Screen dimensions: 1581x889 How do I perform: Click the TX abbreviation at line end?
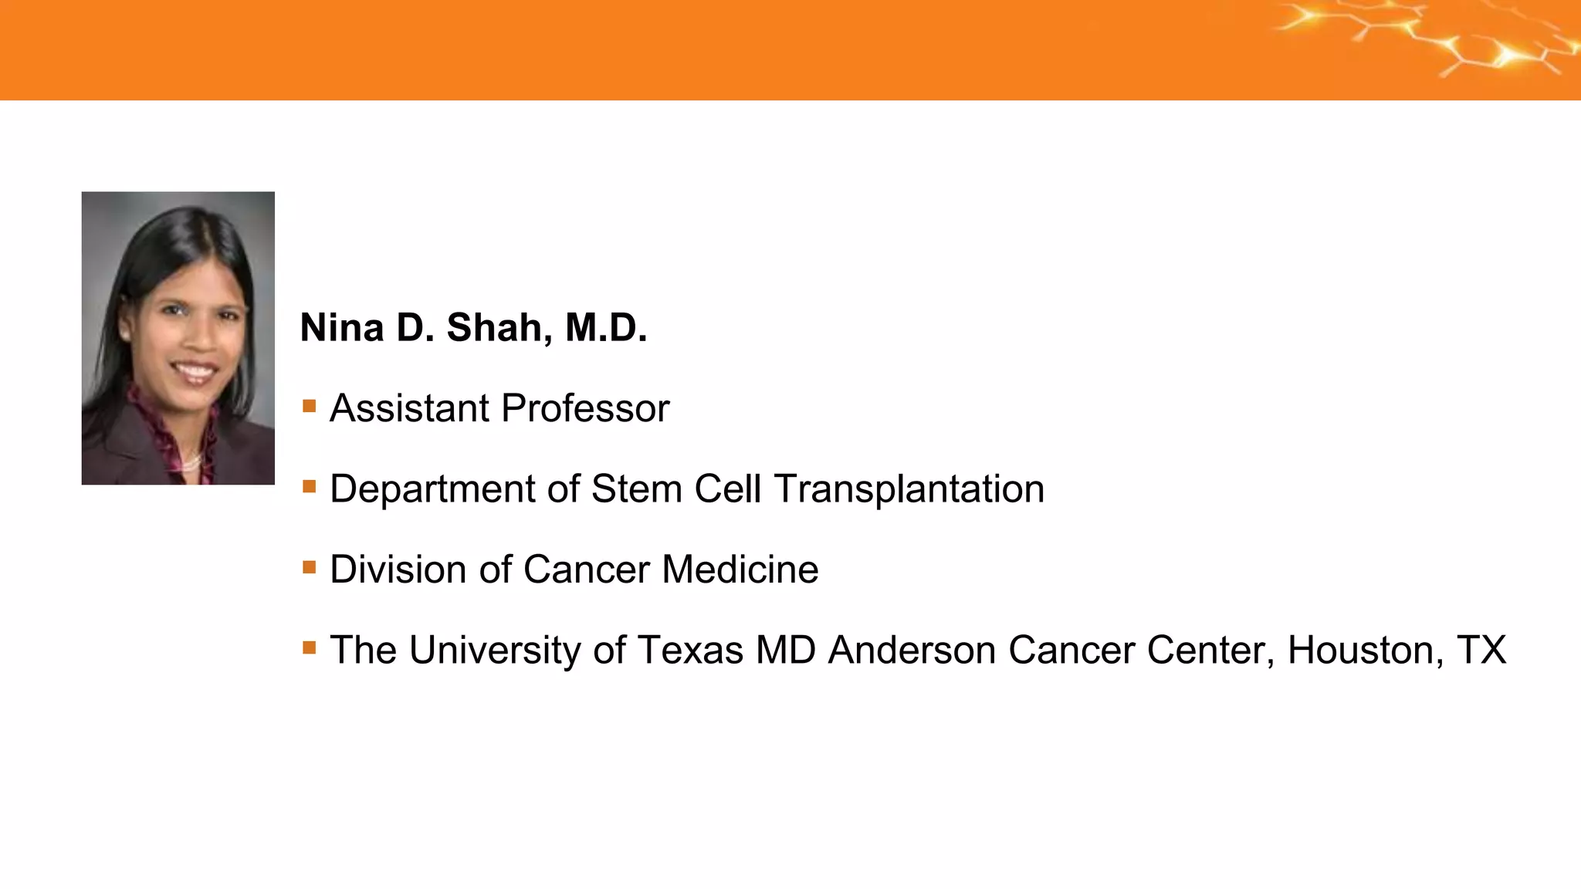[x=1481, y=651]
